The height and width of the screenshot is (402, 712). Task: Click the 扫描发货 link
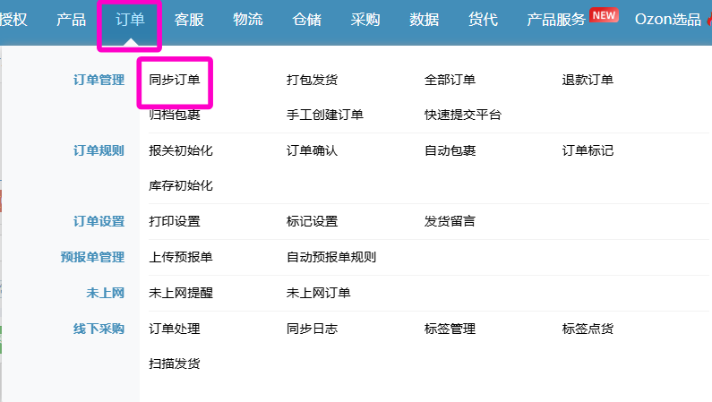(x=175, y=364)
